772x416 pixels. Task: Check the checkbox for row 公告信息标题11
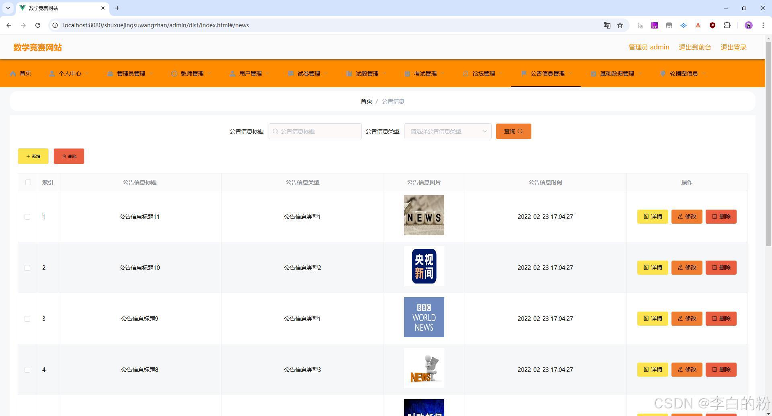tap(27, 217)
